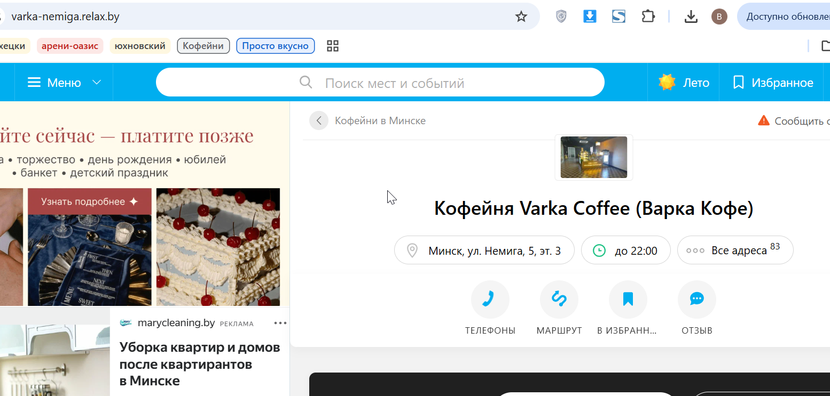Open the all bookmarks folder icon

tap(826, 46)
